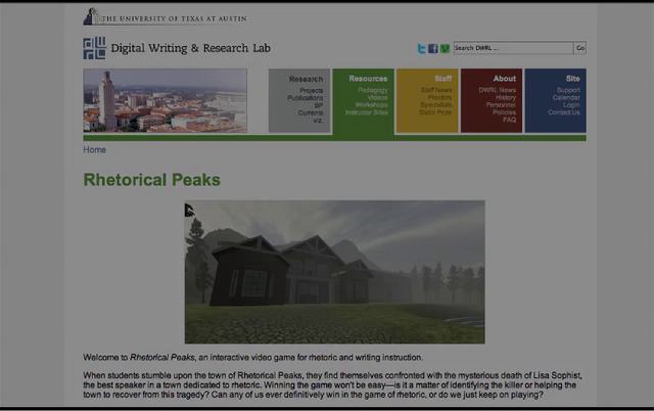Open the Staff menu heading
This screenshot has width=654, height=411.
coord(443,79)
